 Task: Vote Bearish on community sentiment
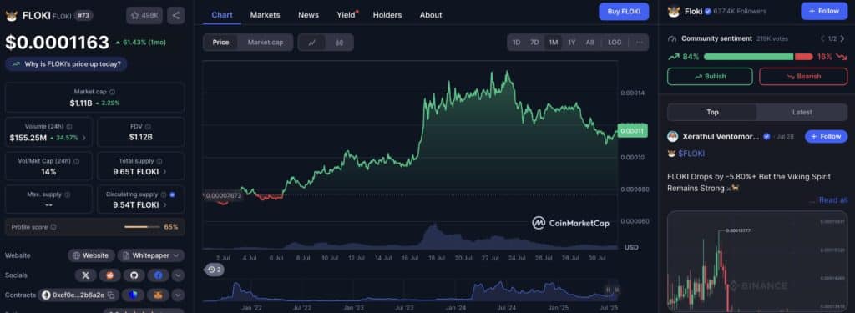point(803,76)
